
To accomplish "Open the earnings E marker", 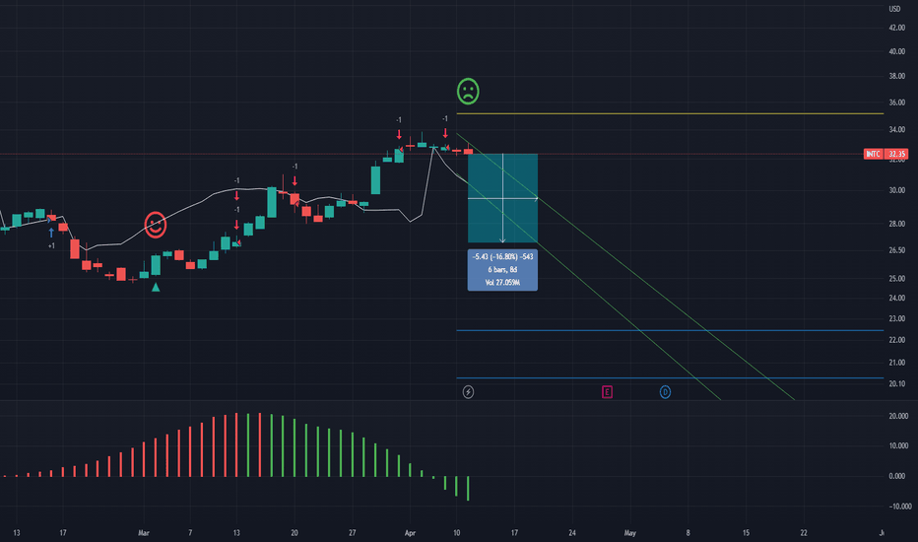I will (607, 392).
